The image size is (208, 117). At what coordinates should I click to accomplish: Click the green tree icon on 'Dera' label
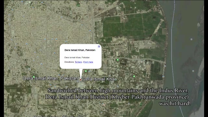34,77
